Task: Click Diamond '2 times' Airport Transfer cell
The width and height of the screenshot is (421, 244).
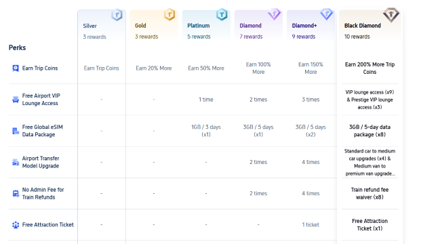Action: 258,162
